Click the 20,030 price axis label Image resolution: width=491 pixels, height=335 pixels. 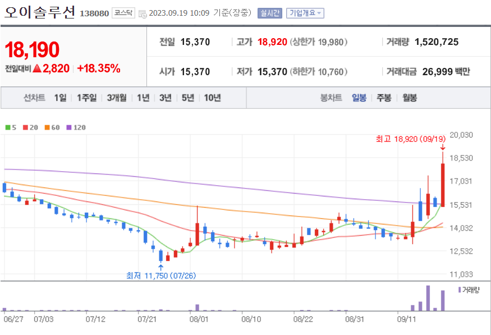(x=461, y=135)
